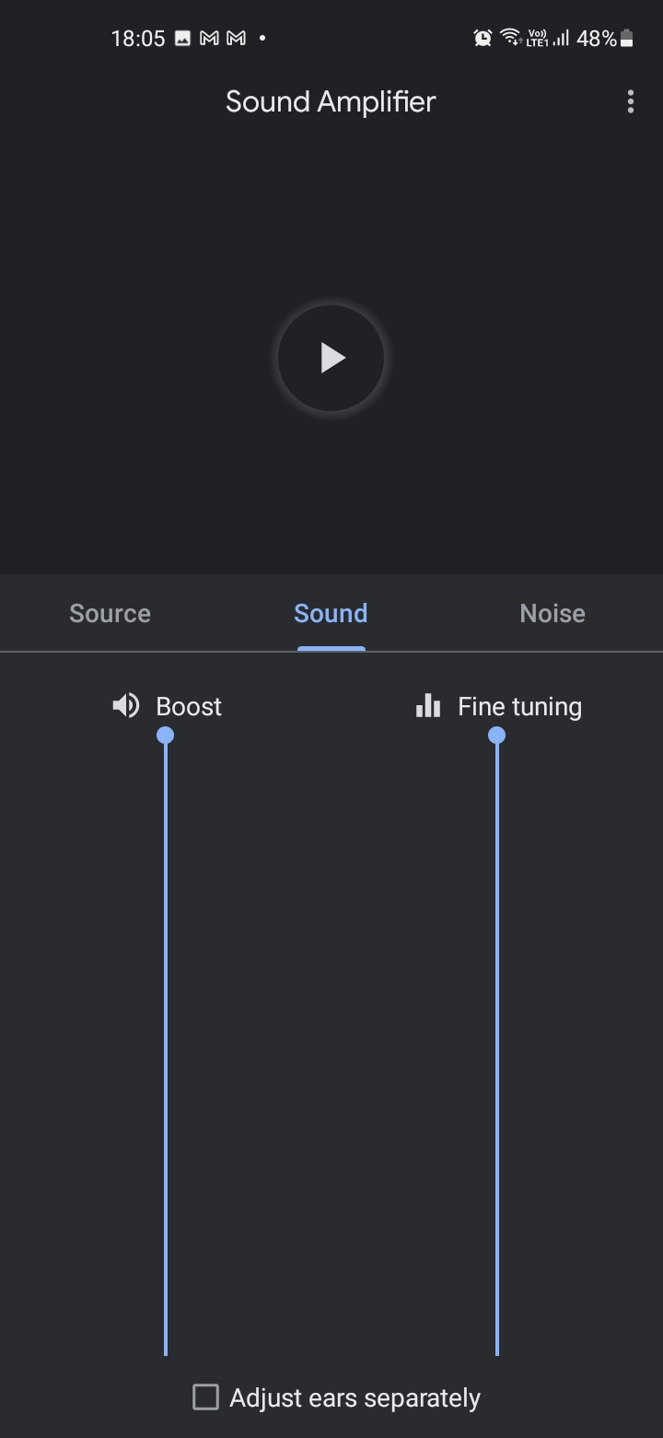Tap the play button to start amplifying
Viewport: 663px width, 1438px height.
331,358
